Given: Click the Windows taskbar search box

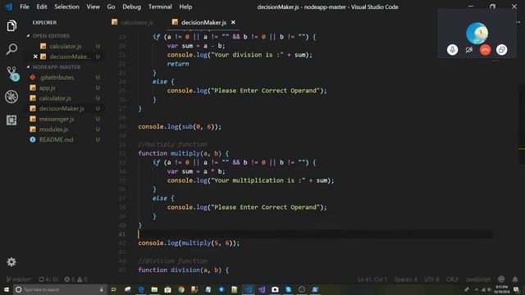Looking at the screenshot, I should [x=60, y=289].
